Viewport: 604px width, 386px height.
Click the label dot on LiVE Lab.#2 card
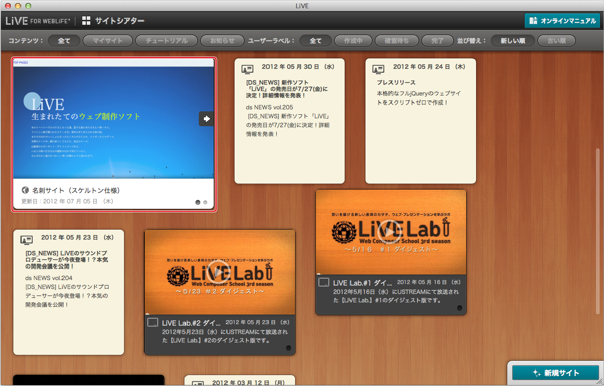coord(289,348)
